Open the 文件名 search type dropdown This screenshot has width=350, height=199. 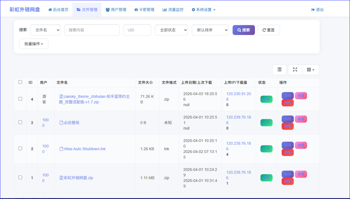click(x=45, y=30)
